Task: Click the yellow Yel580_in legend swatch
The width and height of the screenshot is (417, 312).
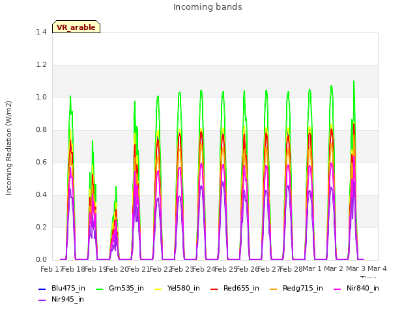Action: (158, 289)
